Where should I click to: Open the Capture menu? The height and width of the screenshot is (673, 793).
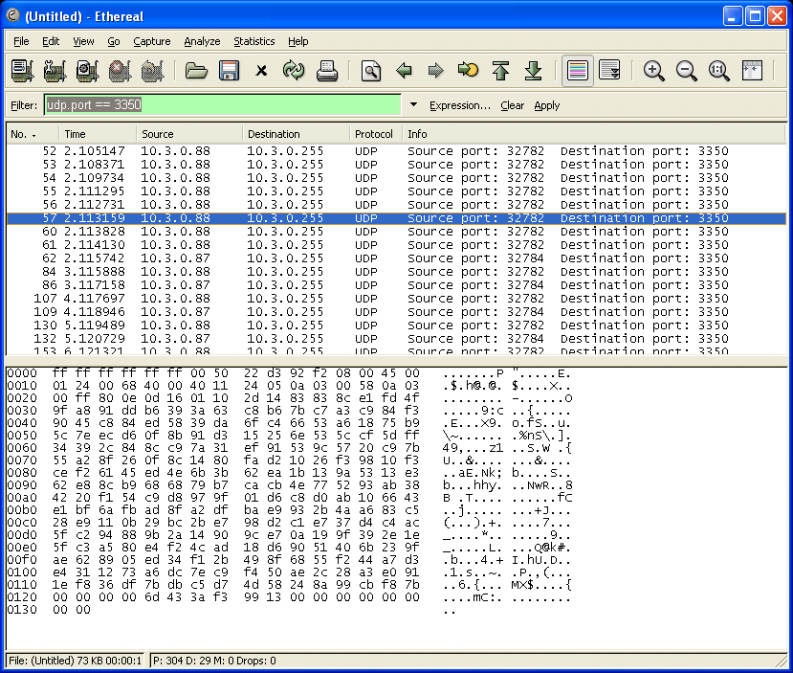[152, 41]
